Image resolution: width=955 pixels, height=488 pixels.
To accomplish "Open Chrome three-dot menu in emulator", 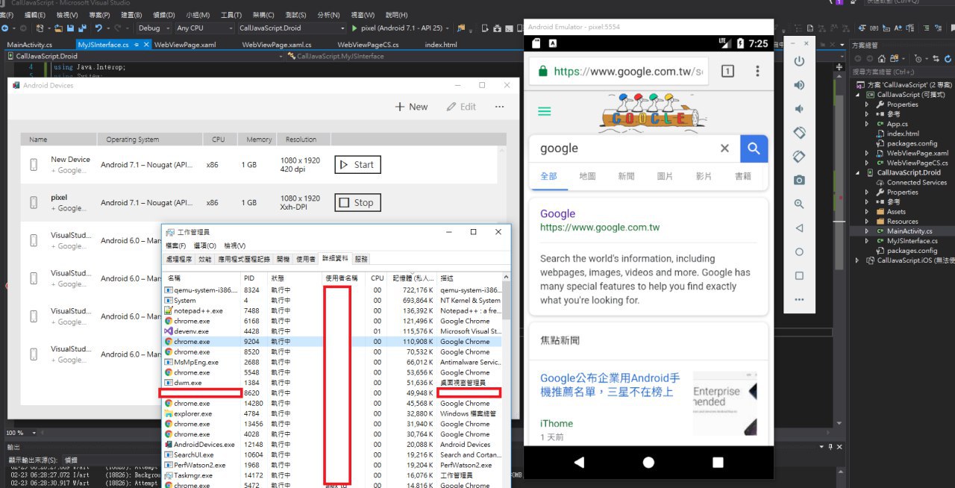I will (x=757, y=71).
